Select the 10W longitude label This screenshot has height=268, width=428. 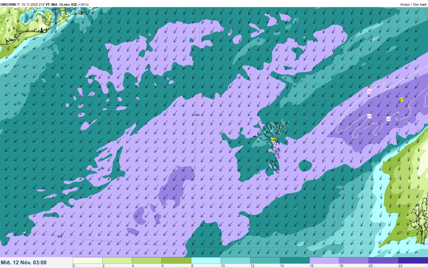click(x=197, y=115)
